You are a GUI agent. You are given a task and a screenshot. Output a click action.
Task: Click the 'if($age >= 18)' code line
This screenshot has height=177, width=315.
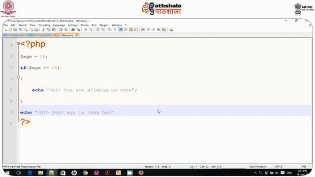pos(40,68)
